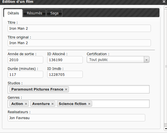Viewport: 167px width, 133px height.
Task: Click the Studios label
Action: pyautogui.click(x=15, y=83)
